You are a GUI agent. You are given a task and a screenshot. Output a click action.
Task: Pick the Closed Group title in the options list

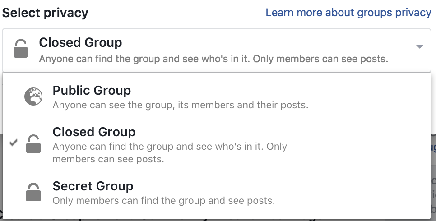pos(94,132)
